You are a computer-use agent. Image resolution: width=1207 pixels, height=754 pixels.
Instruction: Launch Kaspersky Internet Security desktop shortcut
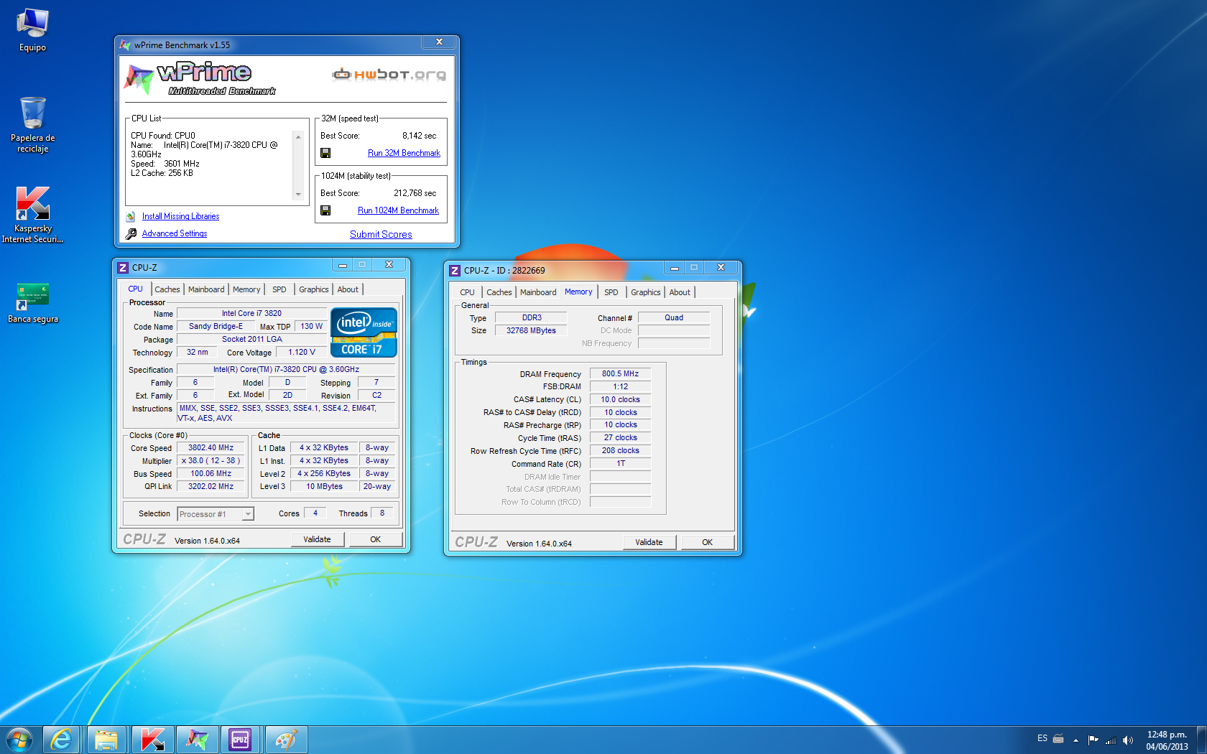(32, 215)
